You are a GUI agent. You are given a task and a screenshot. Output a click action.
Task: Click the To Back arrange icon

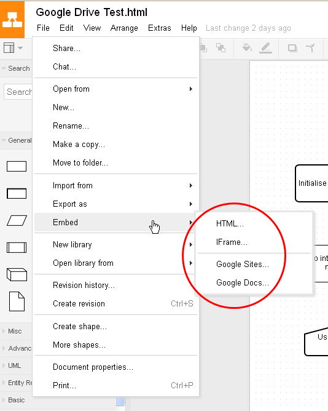click(221, 48)
